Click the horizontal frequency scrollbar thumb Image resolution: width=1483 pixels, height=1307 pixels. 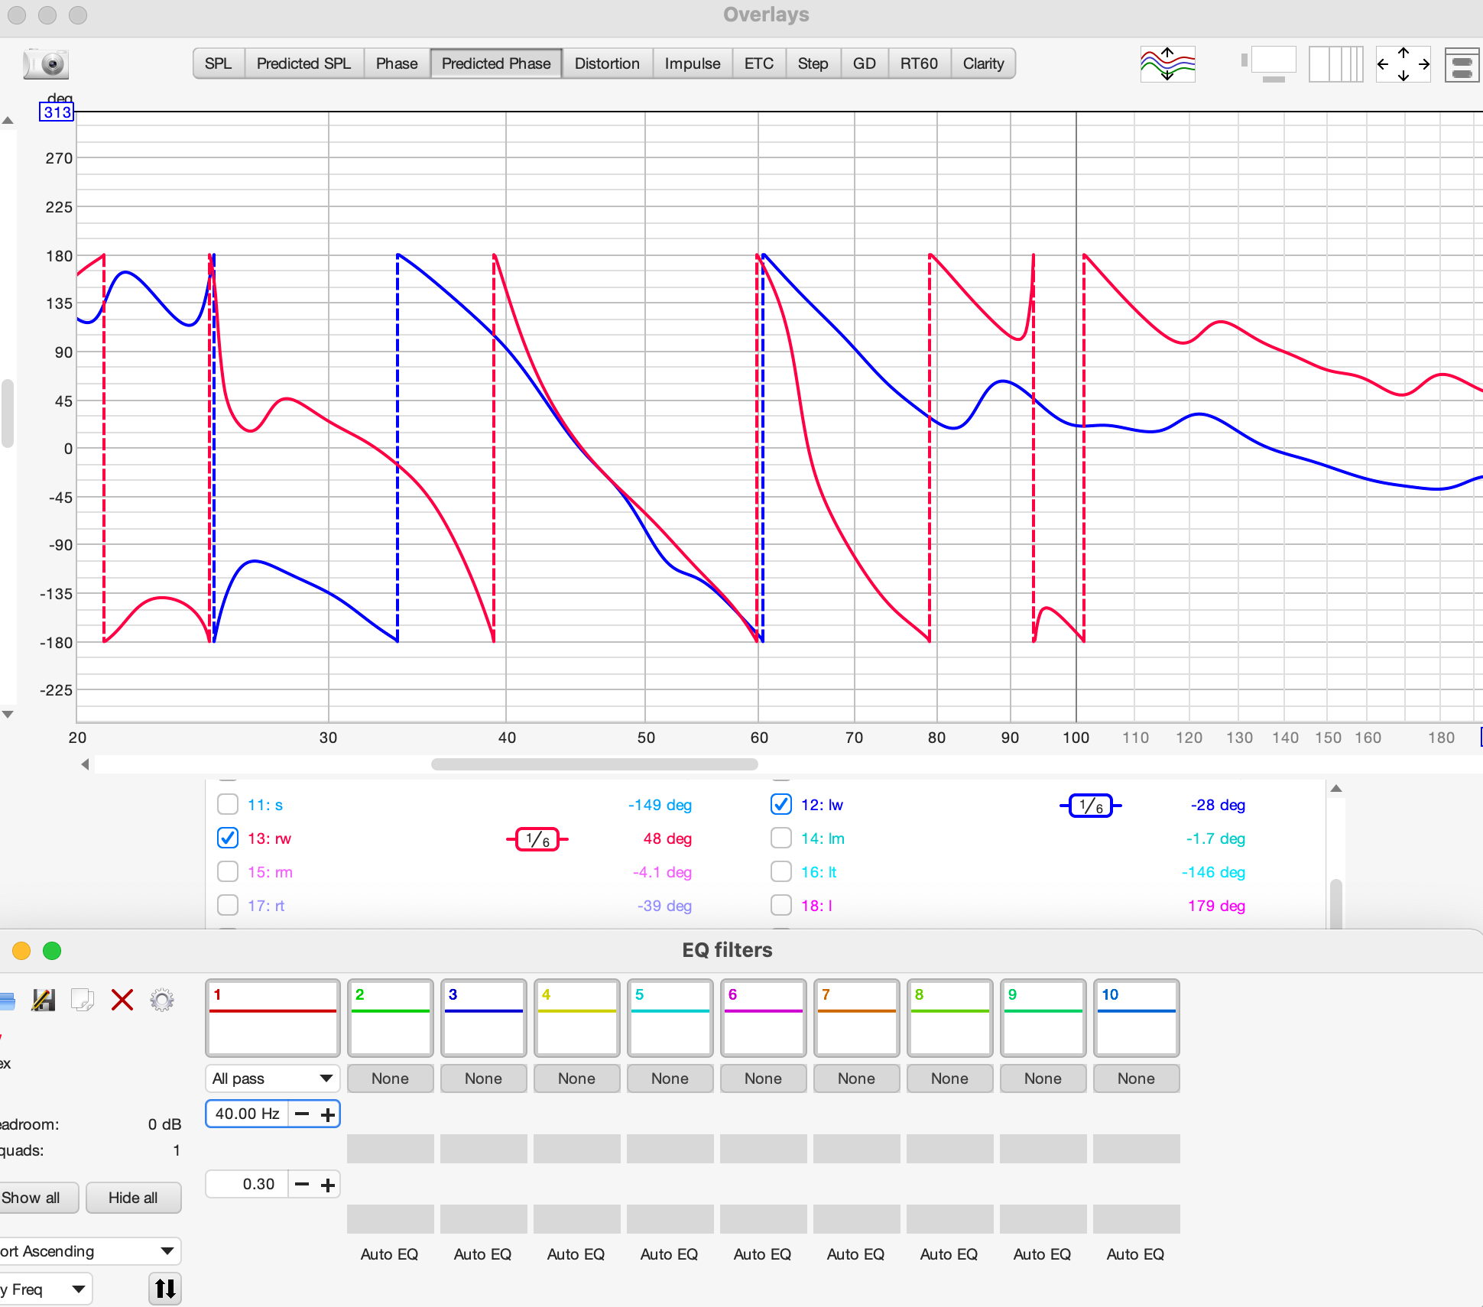tap(594, 764)
